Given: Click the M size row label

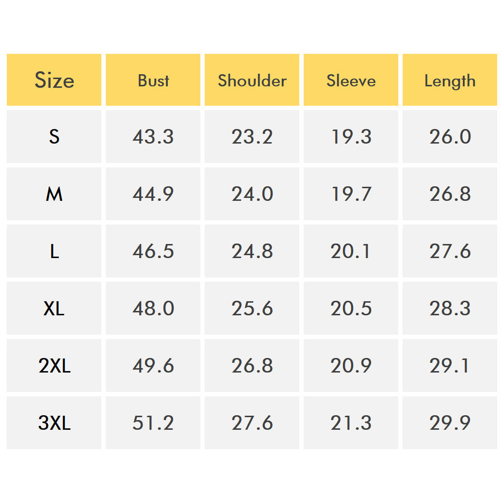Looking at the screenshot, I should tap(54, 194).
